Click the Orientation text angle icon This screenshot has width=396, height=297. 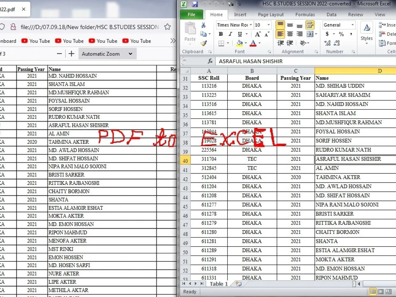tap(303, 43)
